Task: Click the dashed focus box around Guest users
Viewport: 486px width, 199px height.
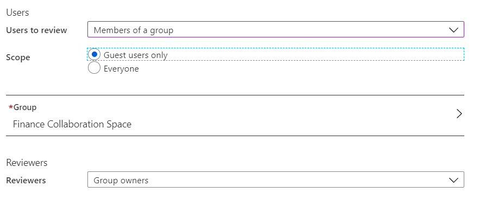Action: click(x=275, y=54)
